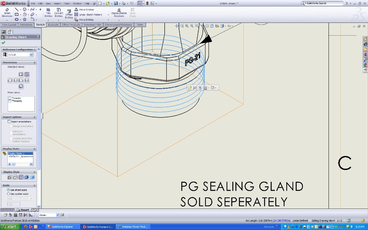The width and height of the screenshot is (368, 230).
Task: Select <Default>_Appearance display state
Action: point(20,156)
